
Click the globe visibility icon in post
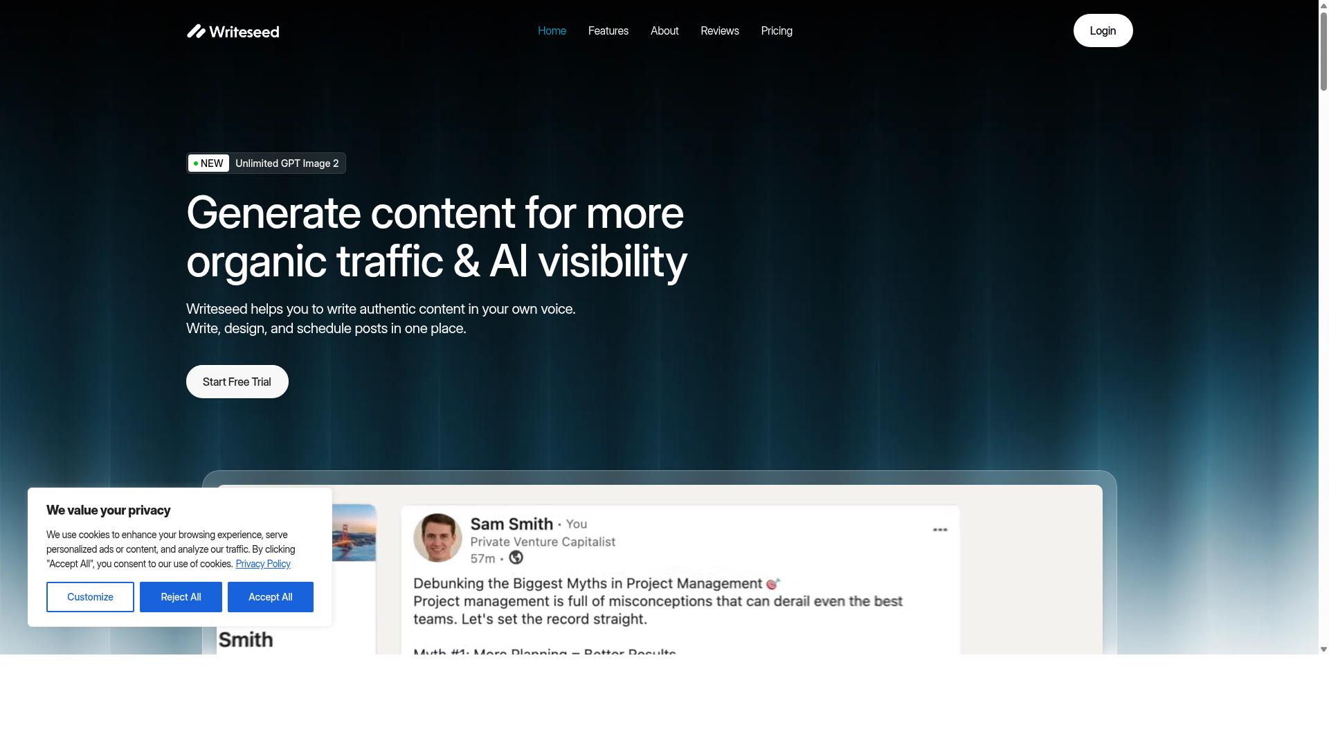point(516,558)
